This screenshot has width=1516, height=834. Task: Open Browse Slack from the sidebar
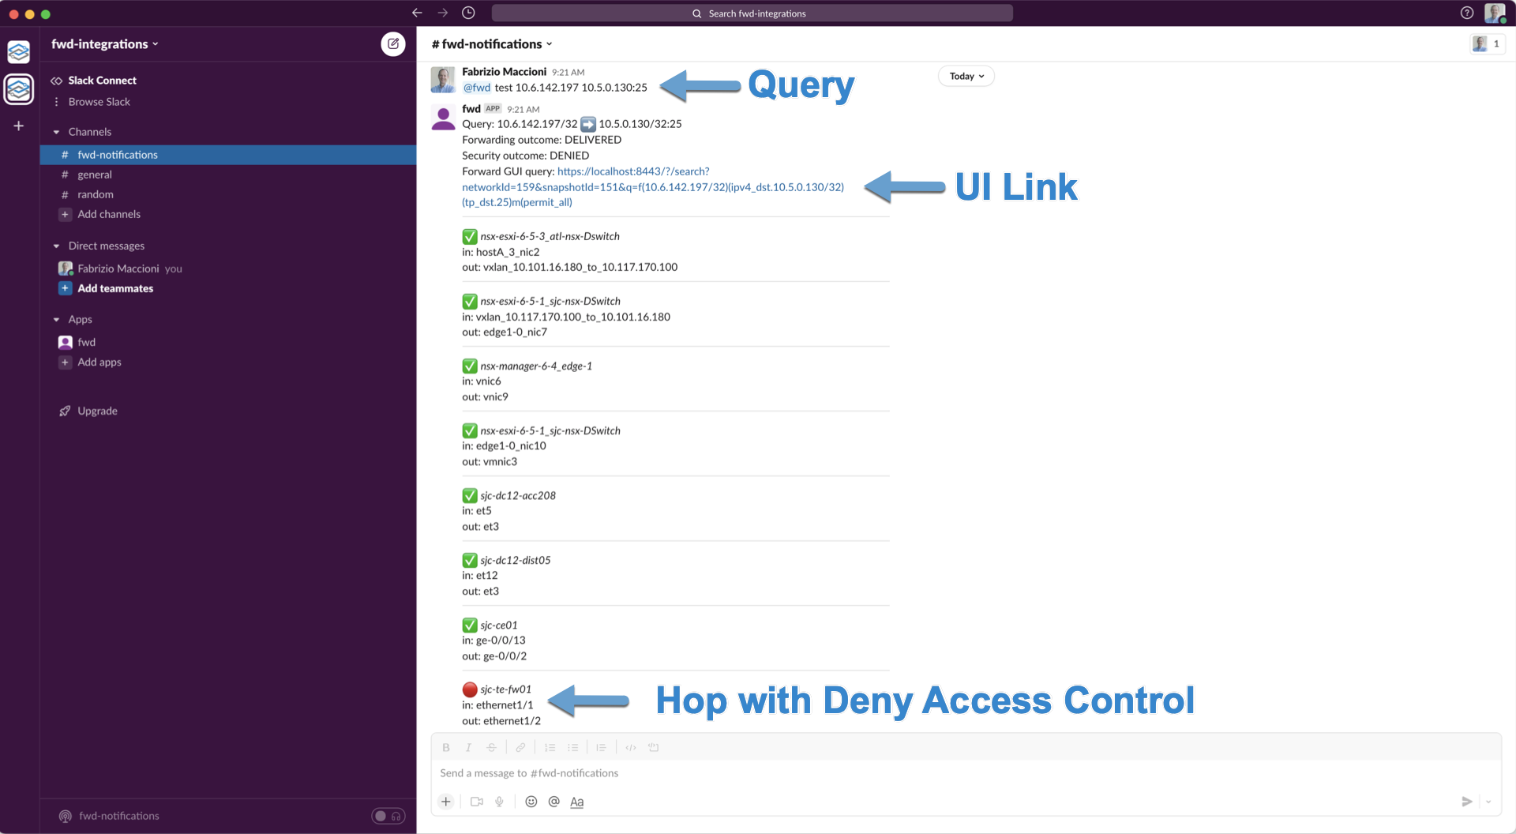[98, 101]
